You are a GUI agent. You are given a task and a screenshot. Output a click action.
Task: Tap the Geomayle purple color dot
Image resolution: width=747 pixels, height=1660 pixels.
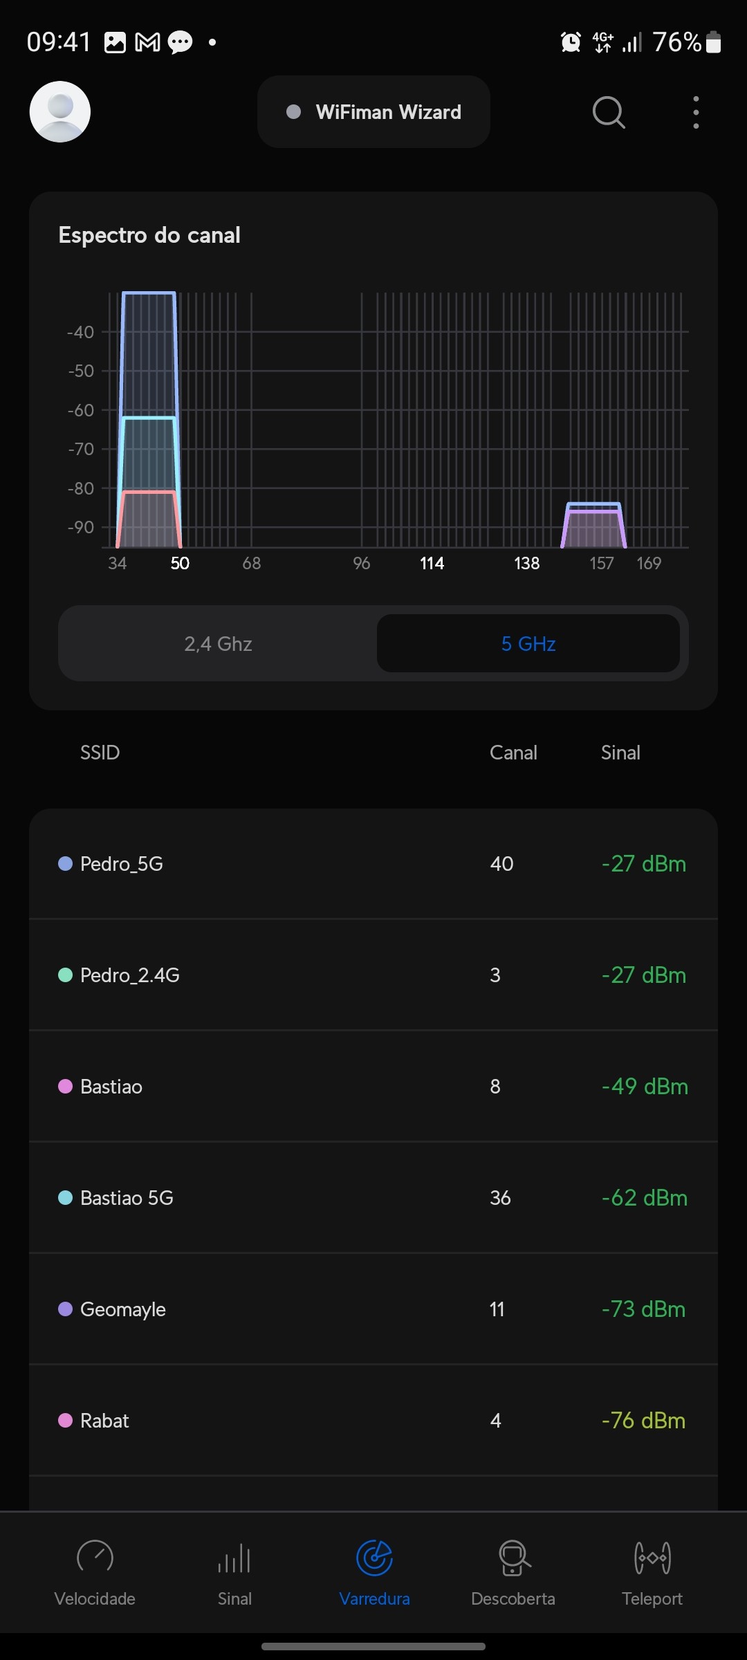(66, 1309)
